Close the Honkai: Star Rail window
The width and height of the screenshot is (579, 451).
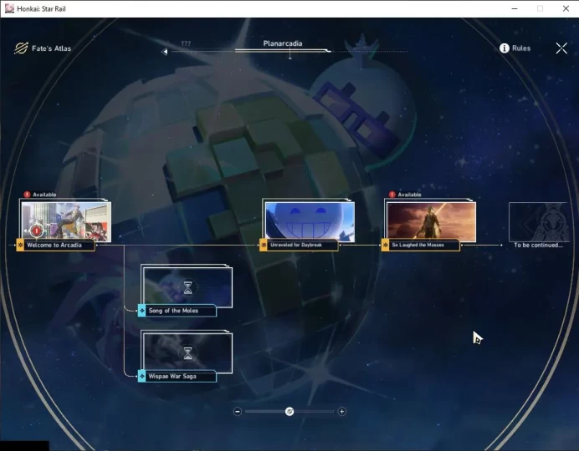pyautogui.click(x=566, y=8)
